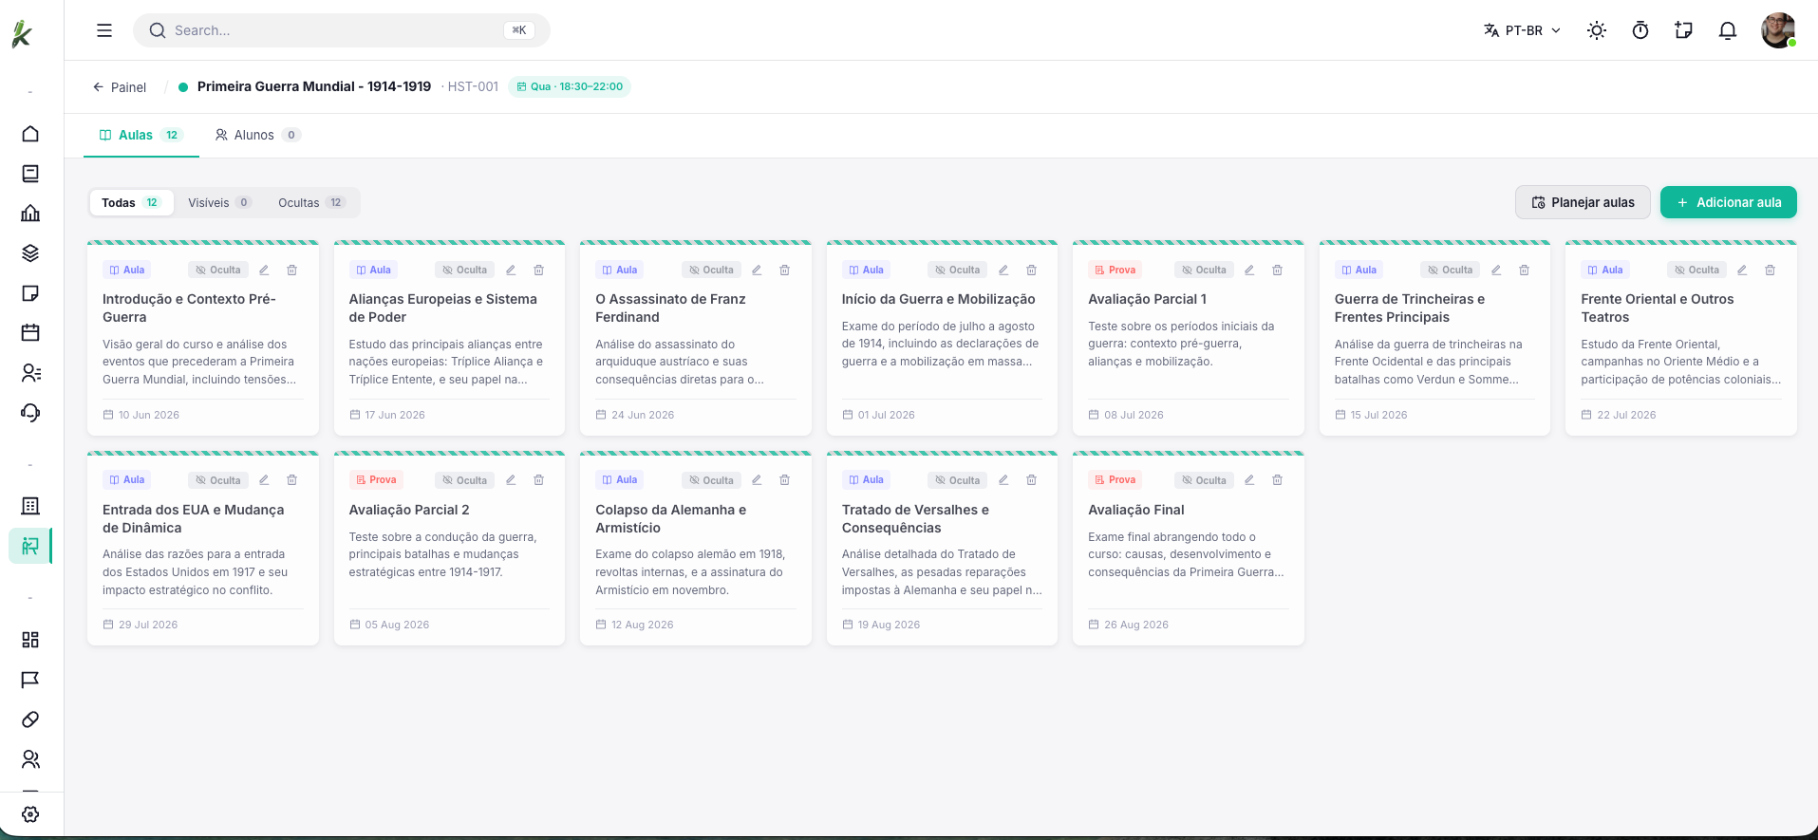Select the Todas filter
The width and height of the screenshot is (1818, 840).
click(131, 202)
